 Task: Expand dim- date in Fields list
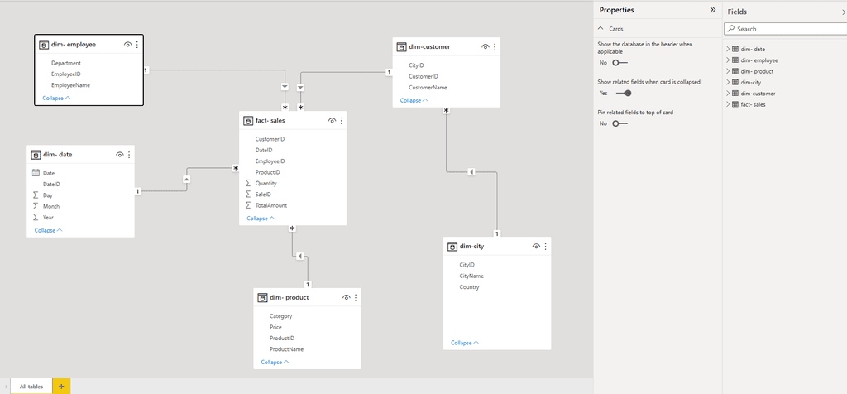tap(728, 49)
